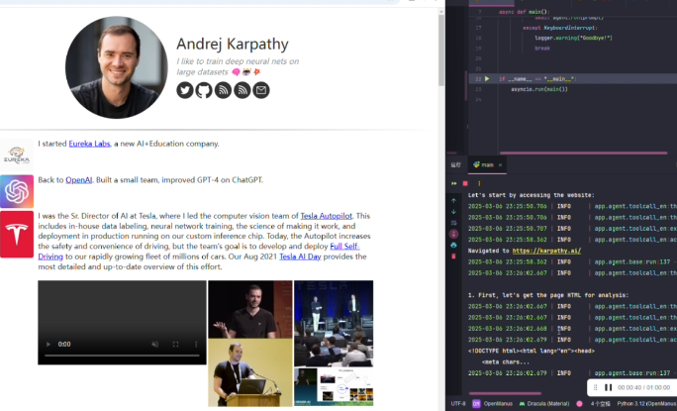The height and width of the screenshot is (411, 677).
Task: Click the '<!DOCTYPE html>' console output line
Action: pos(532,351)
